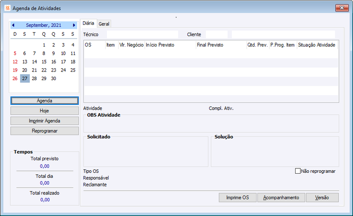The image size is (353, 216).
Task: Click P.Prog. Item column header
Action: (283, 45)
